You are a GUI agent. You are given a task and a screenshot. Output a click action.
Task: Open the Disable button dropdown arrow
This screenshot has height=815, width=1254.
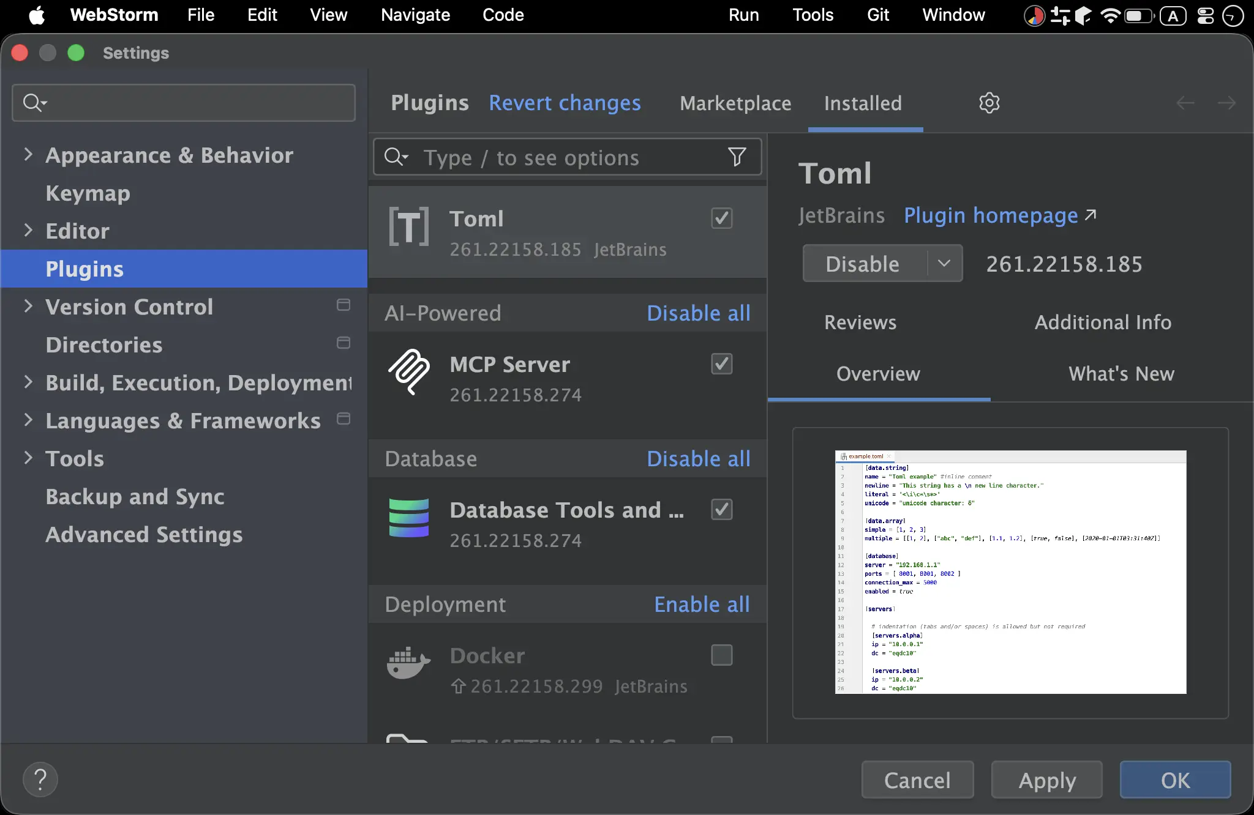point(944,263)
